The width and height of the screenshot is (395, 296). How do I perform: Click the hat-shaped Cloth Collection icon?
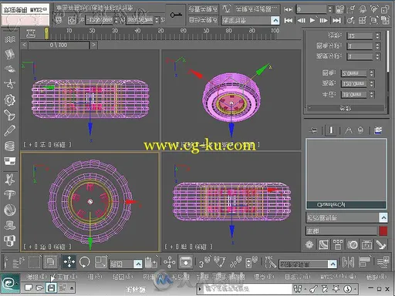tap(10, 225)
